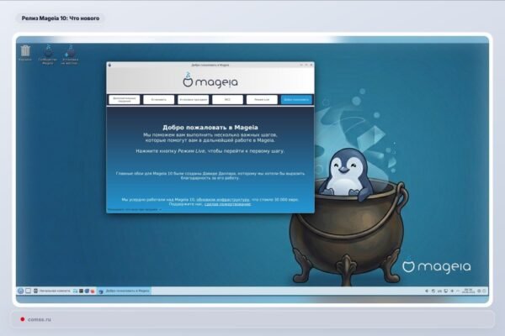The height and width of the screenshot is (336, 505).
Task: Click the last round icon at taskbar end
Action: pyautogui.click(x=484, y=291)
